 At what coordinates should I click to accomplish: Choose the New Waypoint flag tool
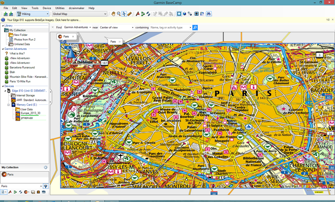point(138,14)
